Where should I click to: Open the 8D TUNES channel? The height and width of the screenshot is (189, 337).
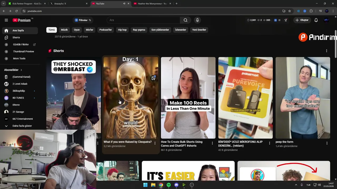20,98
